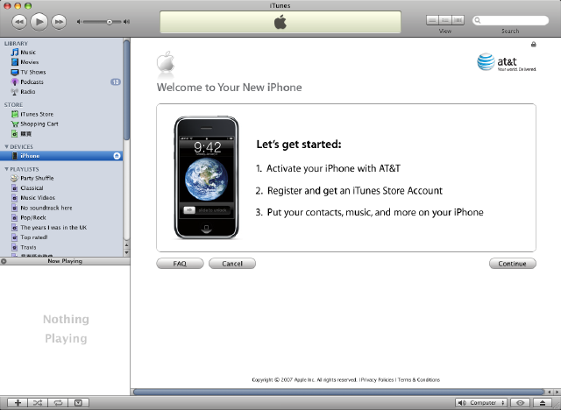The image size is (561, 410).
Task: Click the bottom-right eject disc button
Action: [x=543, y=403]
